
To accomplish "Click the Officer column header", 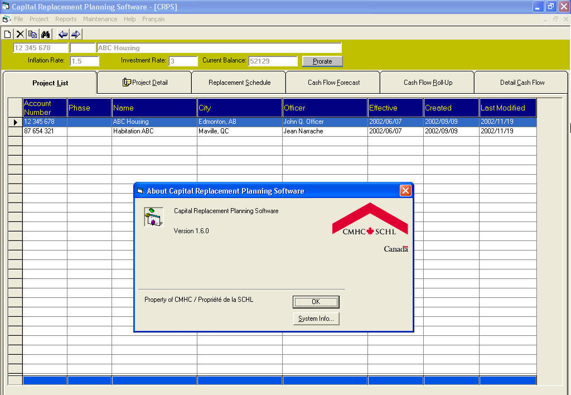I will click(325, 108).
